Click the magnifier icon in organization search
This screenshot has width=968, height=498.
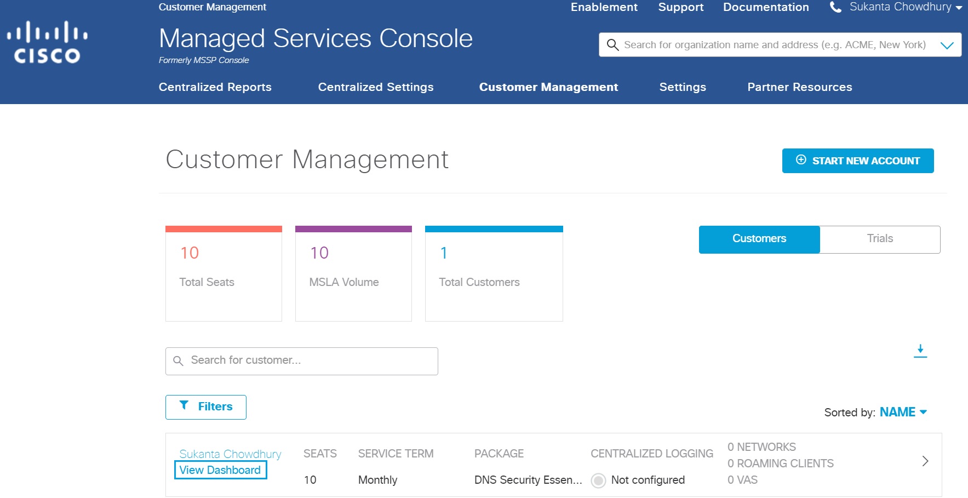tap(612, 45)
